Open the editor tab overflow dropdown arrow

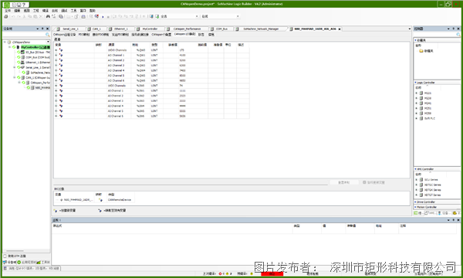point(409,29)
